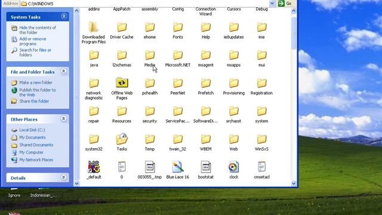
Task: Go to My Documents in Other Places
Action: pos(32,137)
